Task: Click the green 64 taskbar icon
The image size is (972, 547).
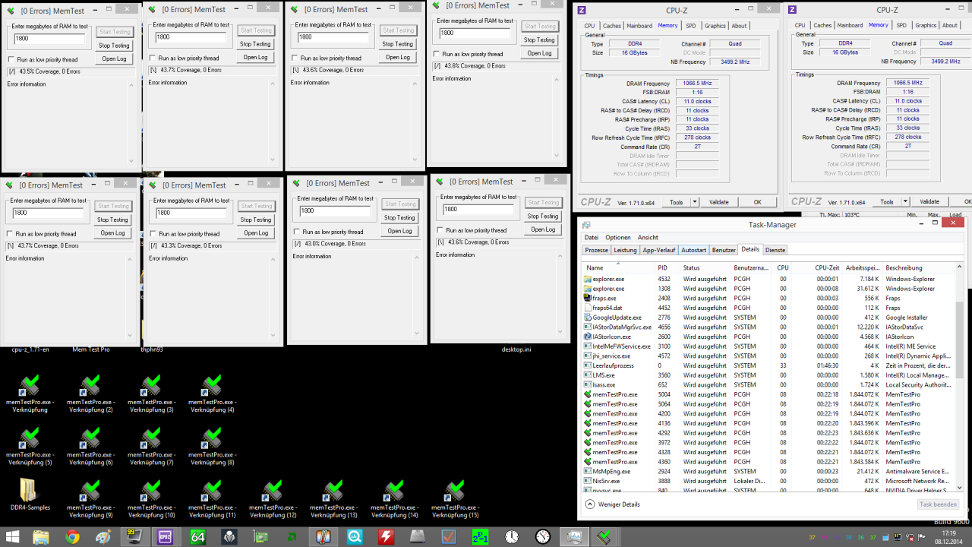Action: (x=198, y=536)
